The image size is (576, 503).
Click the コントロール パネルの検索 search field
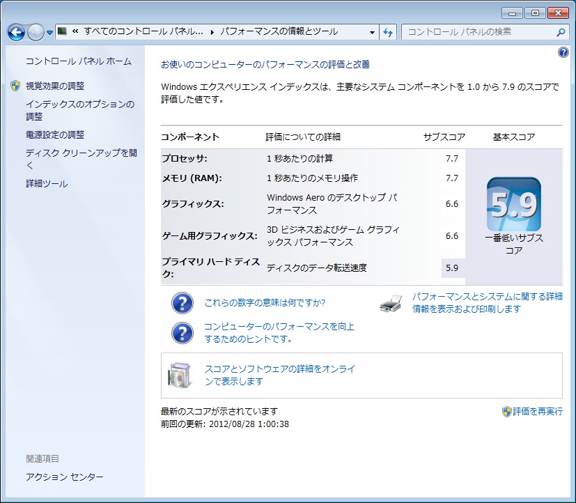coord(479,32)
